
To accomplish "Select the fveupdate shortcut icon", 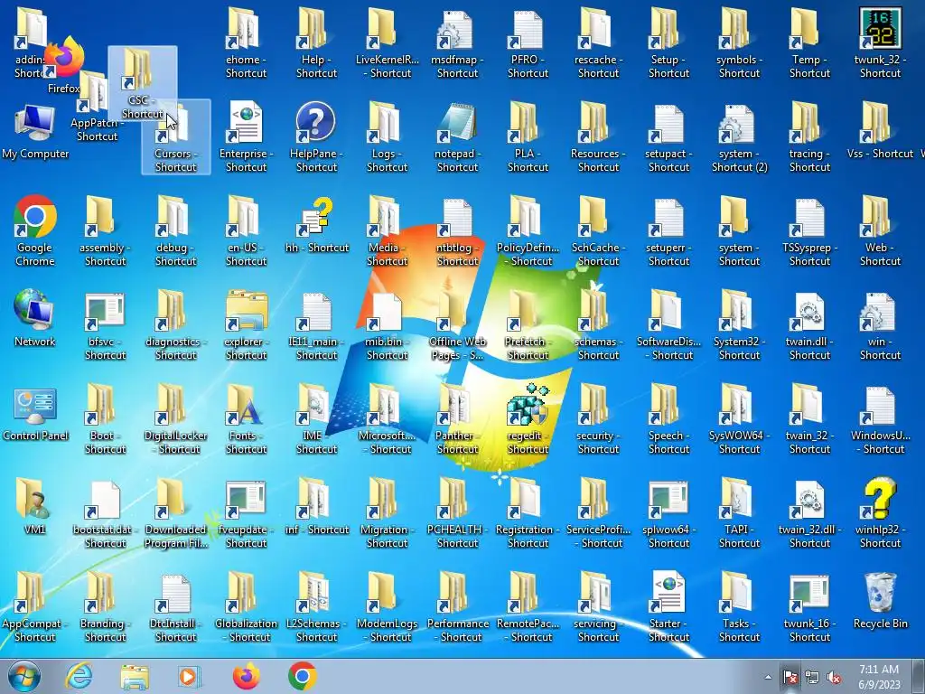I will pos(246,513).
